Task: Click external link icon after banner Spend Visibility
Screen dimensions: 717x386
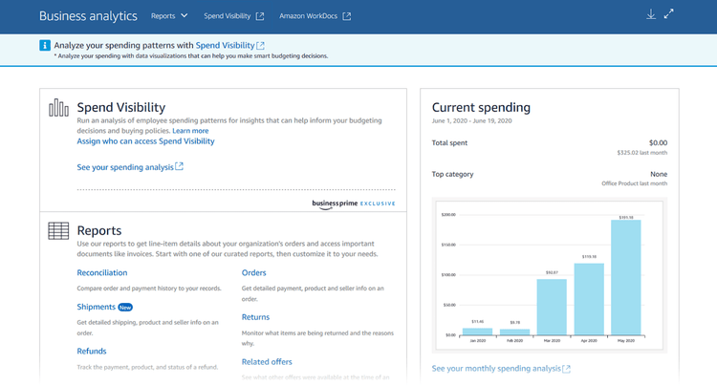Action: pos(260,45)
